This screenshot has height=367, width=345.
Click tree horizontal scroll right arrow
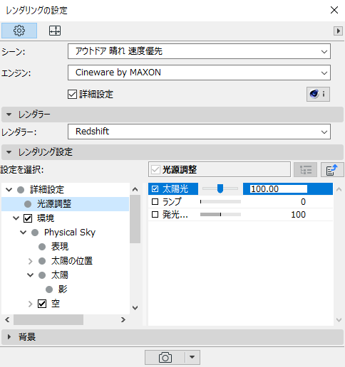pyautogui.click(x=123, y=319)
